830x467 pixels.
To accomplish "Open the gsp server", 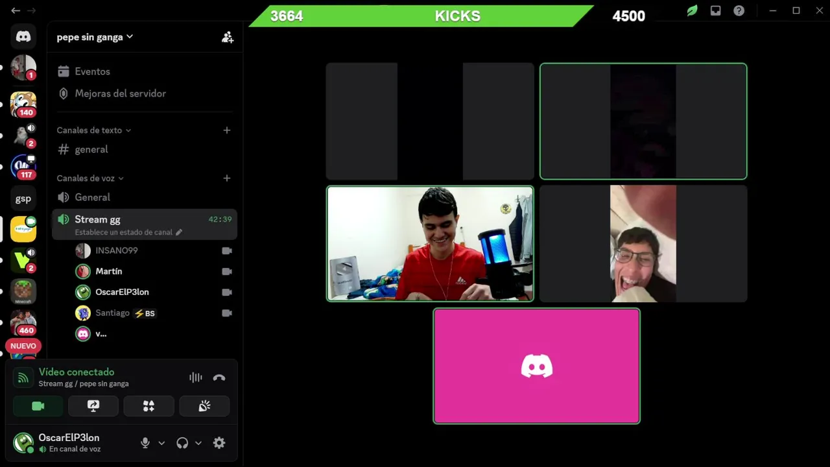I will [23, 198].
